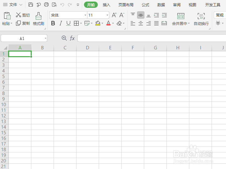Click the select-all corner triangle

pos(5,48)
